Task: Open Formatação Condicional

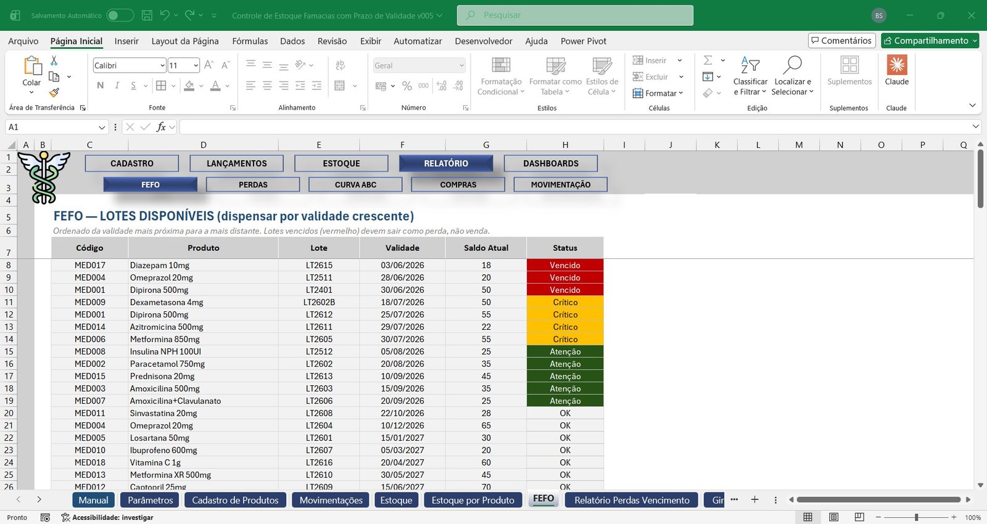Action: tap(501, 76)
